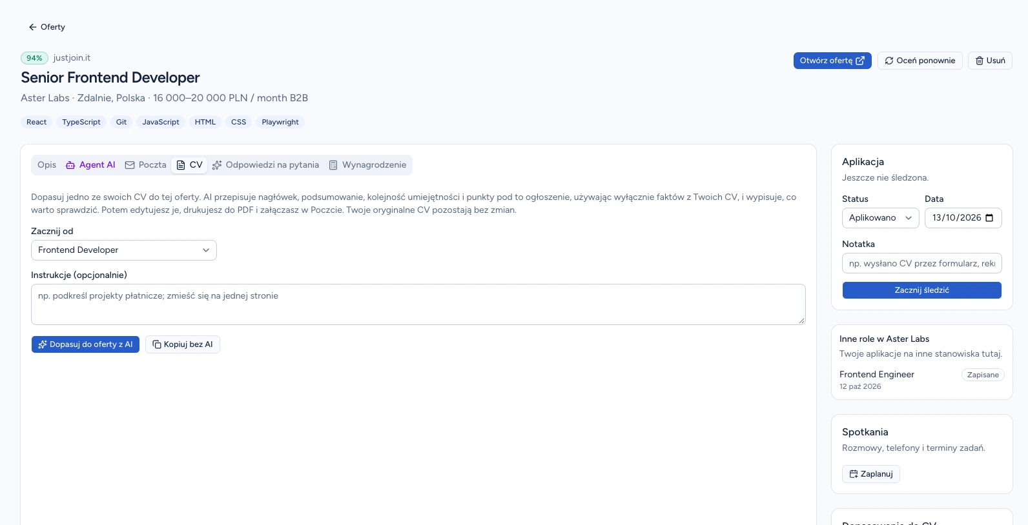Click the 94% match score badge
Viewport: 1028px width, 525px height.
pyautogui.click(x=34, y=58)
